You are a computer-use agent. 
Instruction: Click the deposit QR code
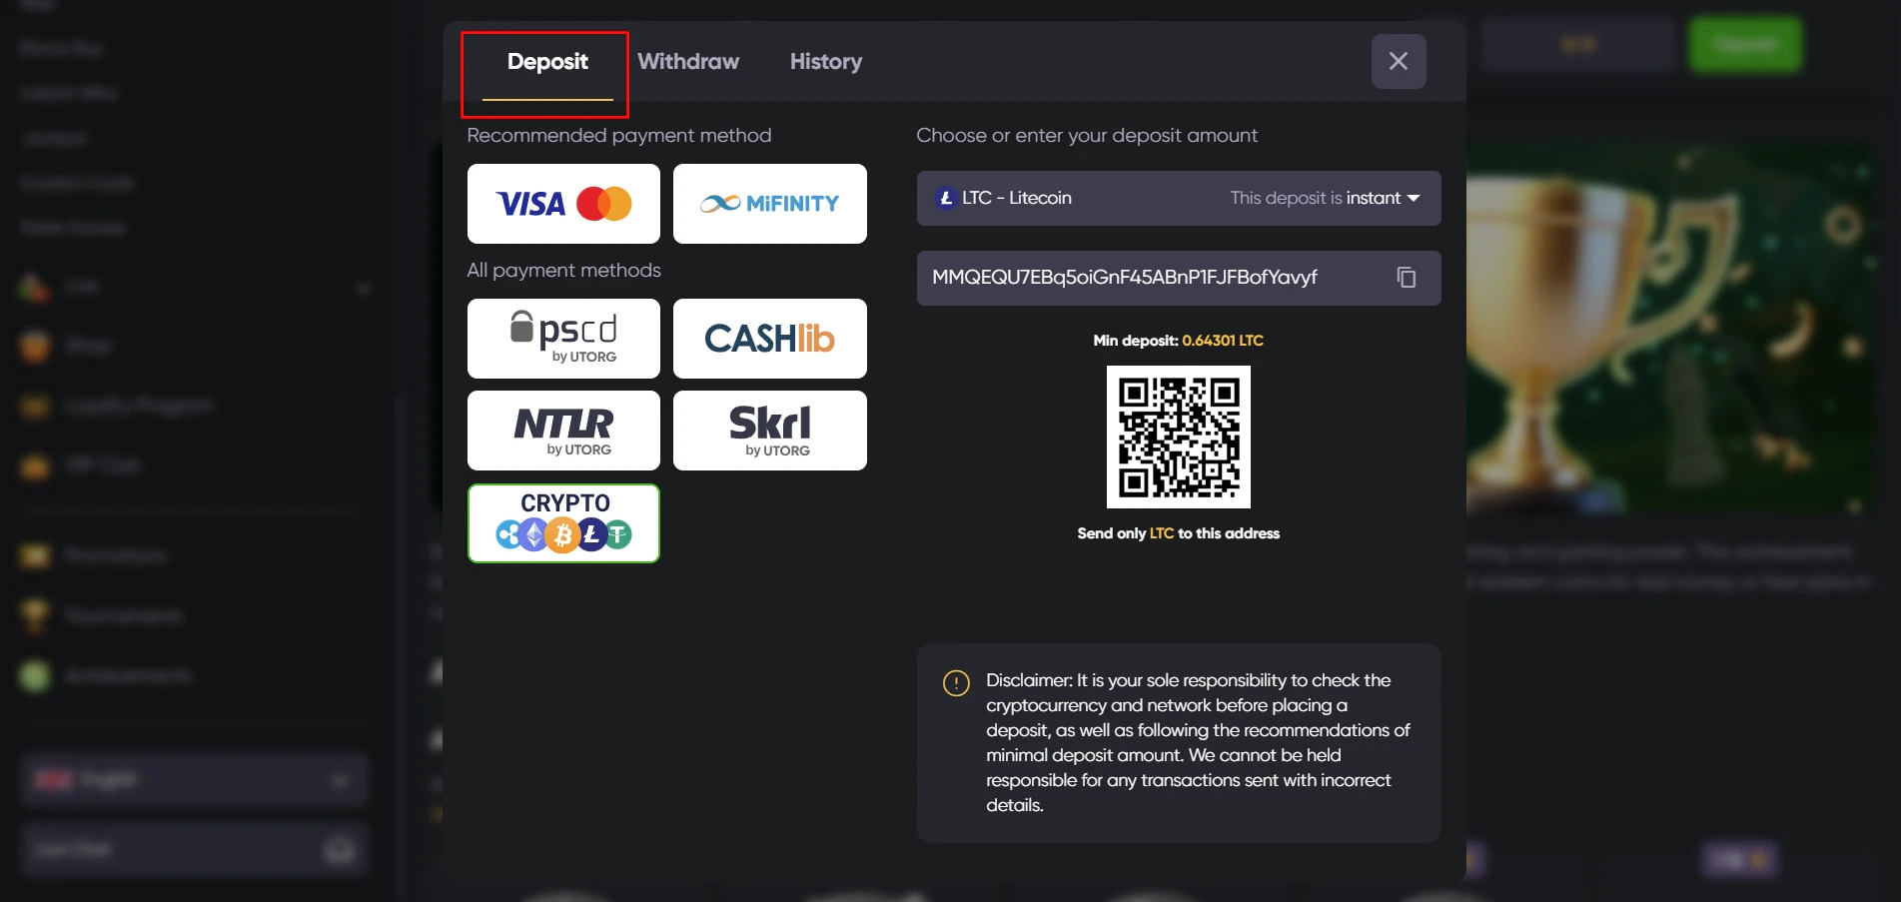1179,437
